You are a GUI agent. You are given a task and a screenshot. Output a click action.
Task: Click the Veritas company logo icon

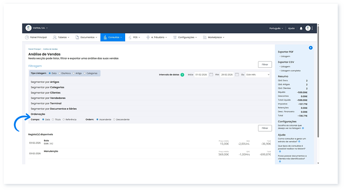[x=28, y=28]
